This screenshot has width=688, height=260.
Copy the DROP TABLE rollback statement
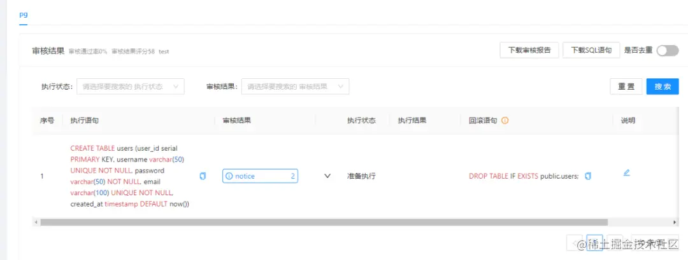[588, 176]
